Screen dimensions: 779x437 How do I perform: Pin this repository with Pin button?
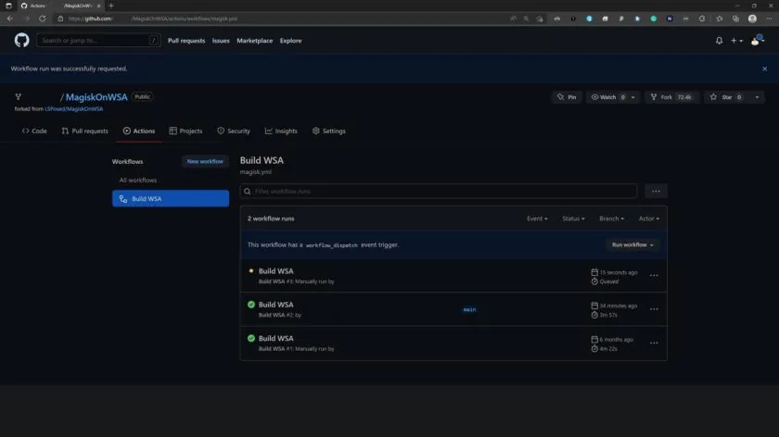[x=567, y=97]
